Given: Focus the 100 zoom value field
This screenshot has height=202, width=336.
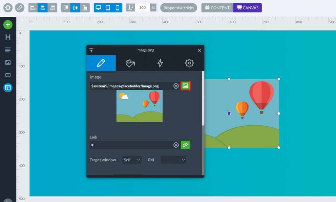Looking at the screenshot, I should pyautogui.click(x=142, y=8).
